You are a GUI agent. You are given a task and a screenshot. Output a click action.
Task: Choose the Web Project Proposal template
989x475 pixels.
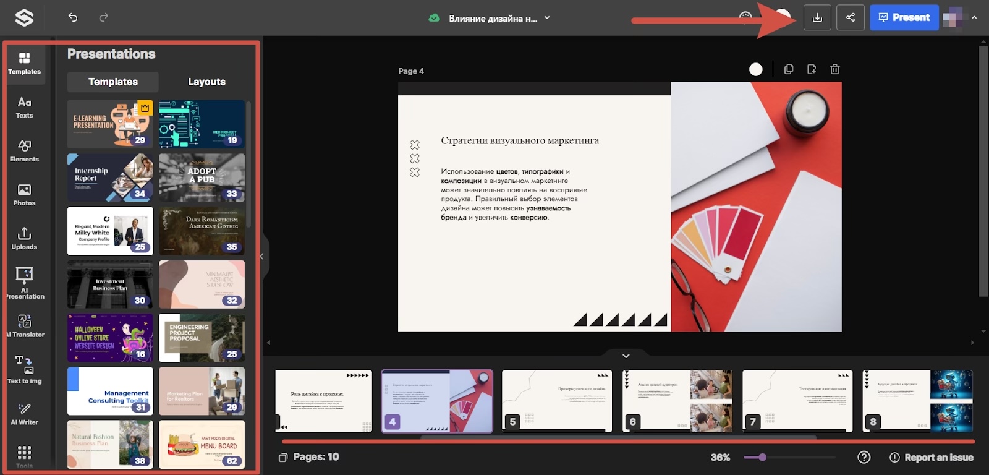pos(202,124)
